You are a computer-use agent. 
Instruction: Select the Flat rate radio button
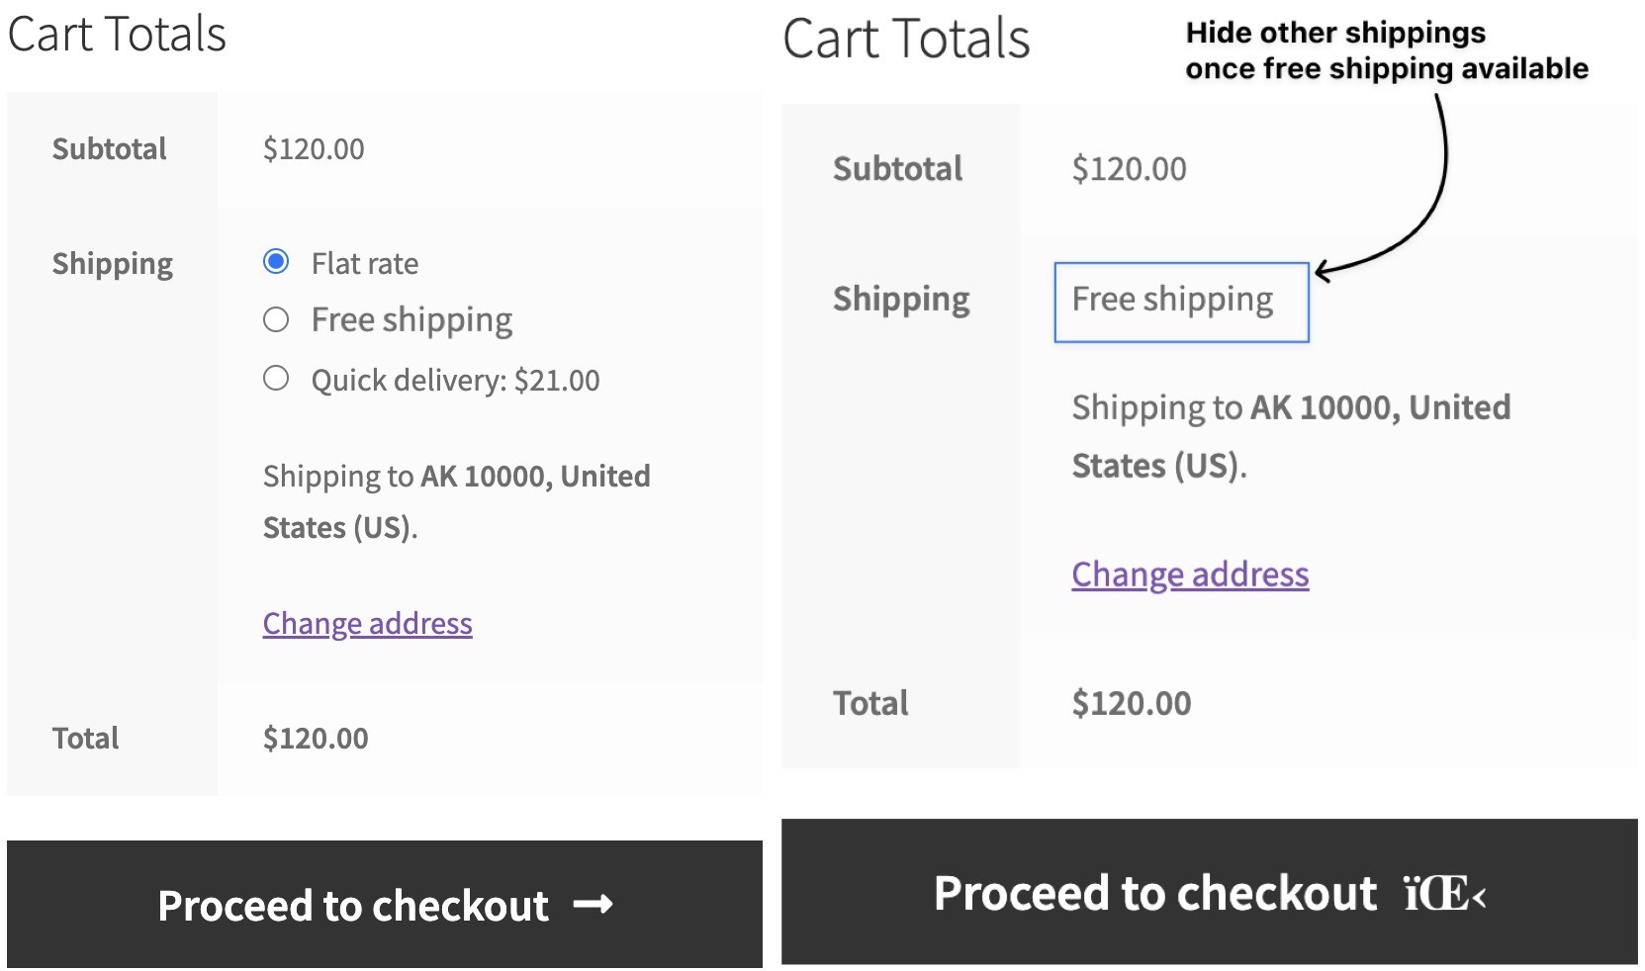pos(276,262)
